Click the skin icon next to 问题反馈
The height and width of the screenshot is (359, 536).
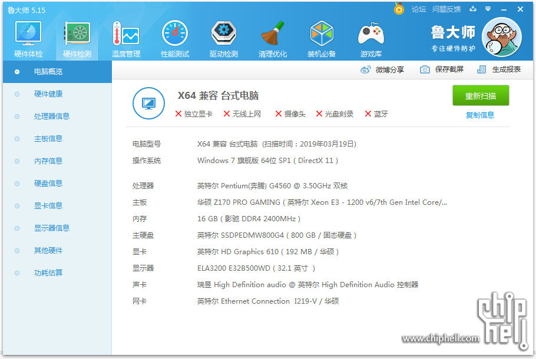[x=473, y=9]
